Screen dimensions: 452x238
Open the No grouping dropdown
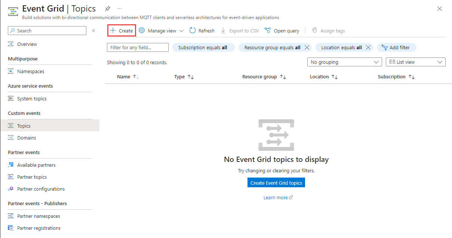pos(344,62)
